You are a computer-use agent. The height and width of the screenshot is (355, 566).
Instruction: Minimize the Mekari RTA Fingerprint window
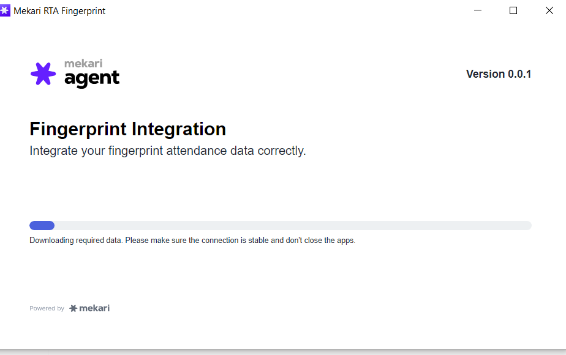(x=478, y=10)
